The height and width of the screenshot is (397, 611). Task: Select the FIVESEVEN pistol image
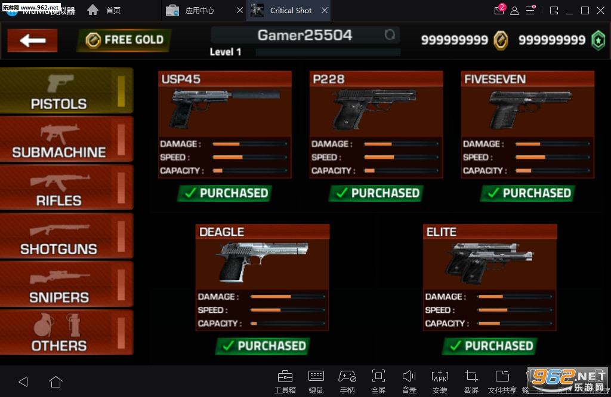[x=529, y=110]
